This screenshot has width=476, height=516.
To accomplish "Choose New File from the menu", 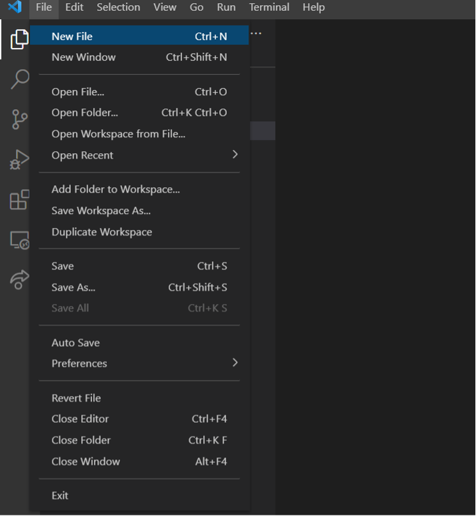I will point(139,36).
